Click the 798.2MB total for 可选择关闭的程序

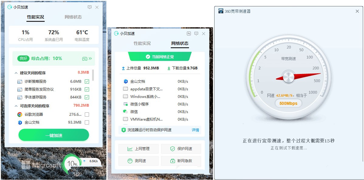[x=81, y=105]
